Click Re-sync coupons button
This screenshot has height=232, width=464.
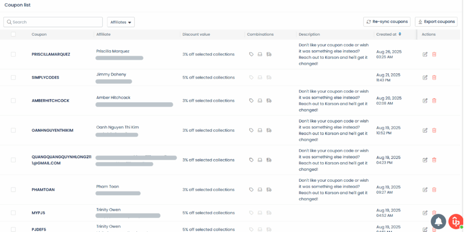point(387,22)
